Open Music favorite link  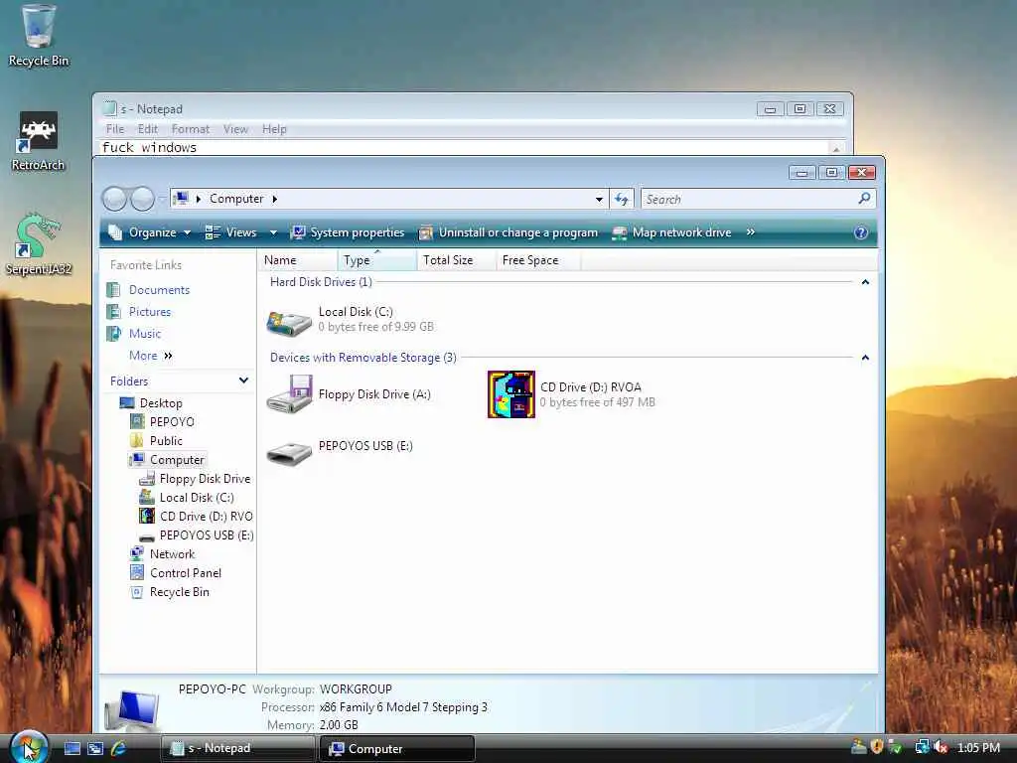tap(145, 334)
